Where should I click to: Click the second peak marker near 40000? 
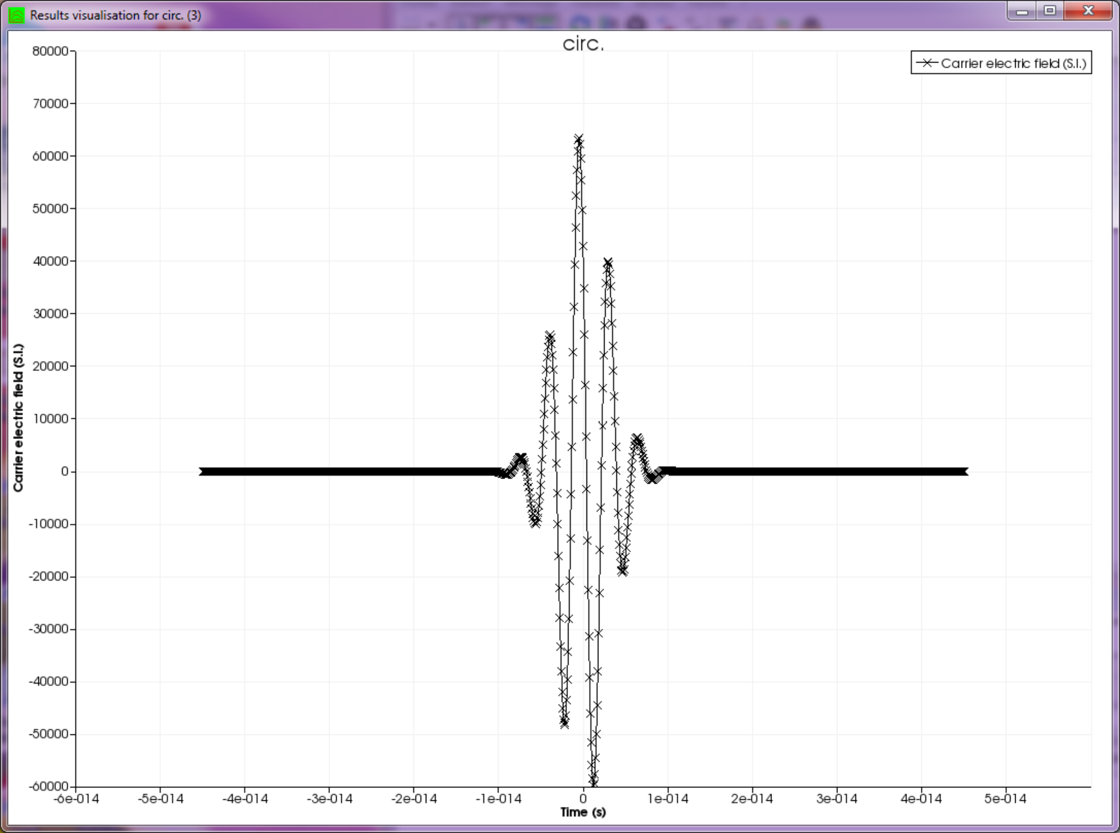608,263
